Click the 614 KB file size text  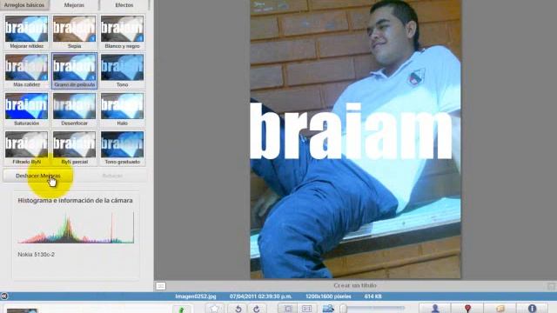click(373, 296)
